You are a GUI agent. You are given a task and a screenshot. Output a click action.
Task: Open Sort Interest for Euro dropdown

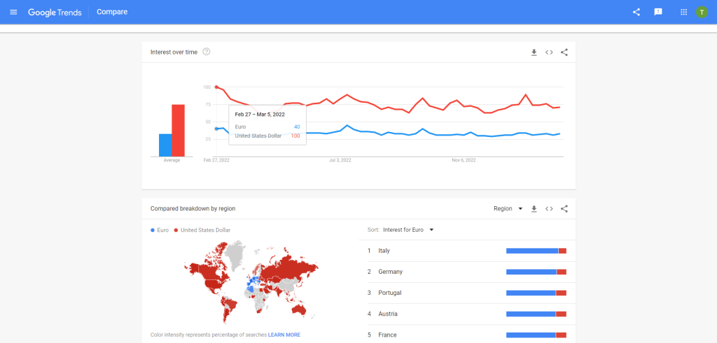[x=408, y=230]
